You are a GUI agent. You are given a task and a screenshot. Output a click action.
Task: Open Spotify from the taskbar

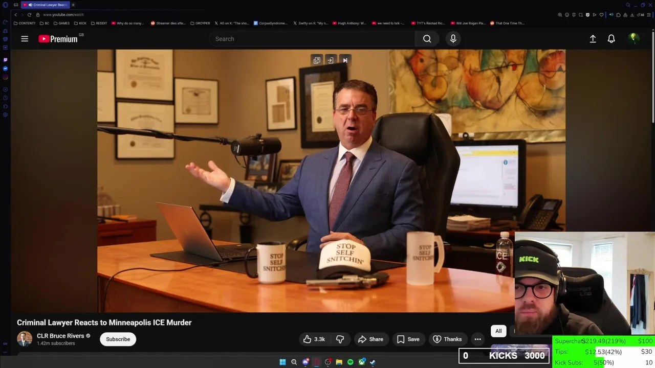[x=350, y=362]
